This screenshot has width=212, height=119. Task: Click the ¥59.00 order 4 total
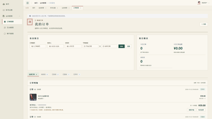pyautogui.click(x=202, y=106)
